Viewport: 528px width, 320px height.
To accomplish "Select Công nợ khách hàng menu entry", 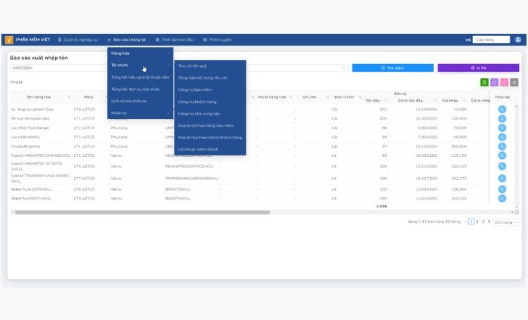I will (x=210, y=101).
